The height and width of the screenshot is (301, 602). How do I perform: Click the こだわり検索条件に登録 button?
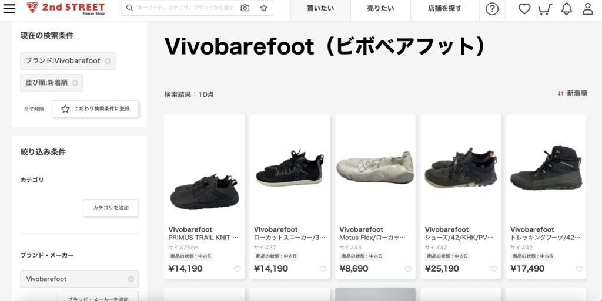(96, 109)
